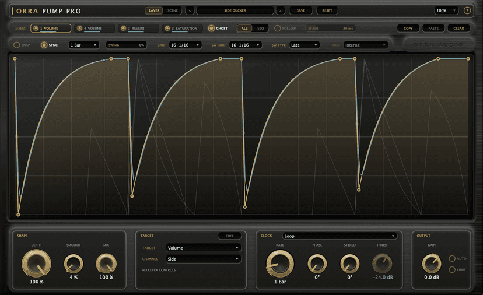
Task: Select the 3 Saturation layer tab
Action: pos(183,29)
